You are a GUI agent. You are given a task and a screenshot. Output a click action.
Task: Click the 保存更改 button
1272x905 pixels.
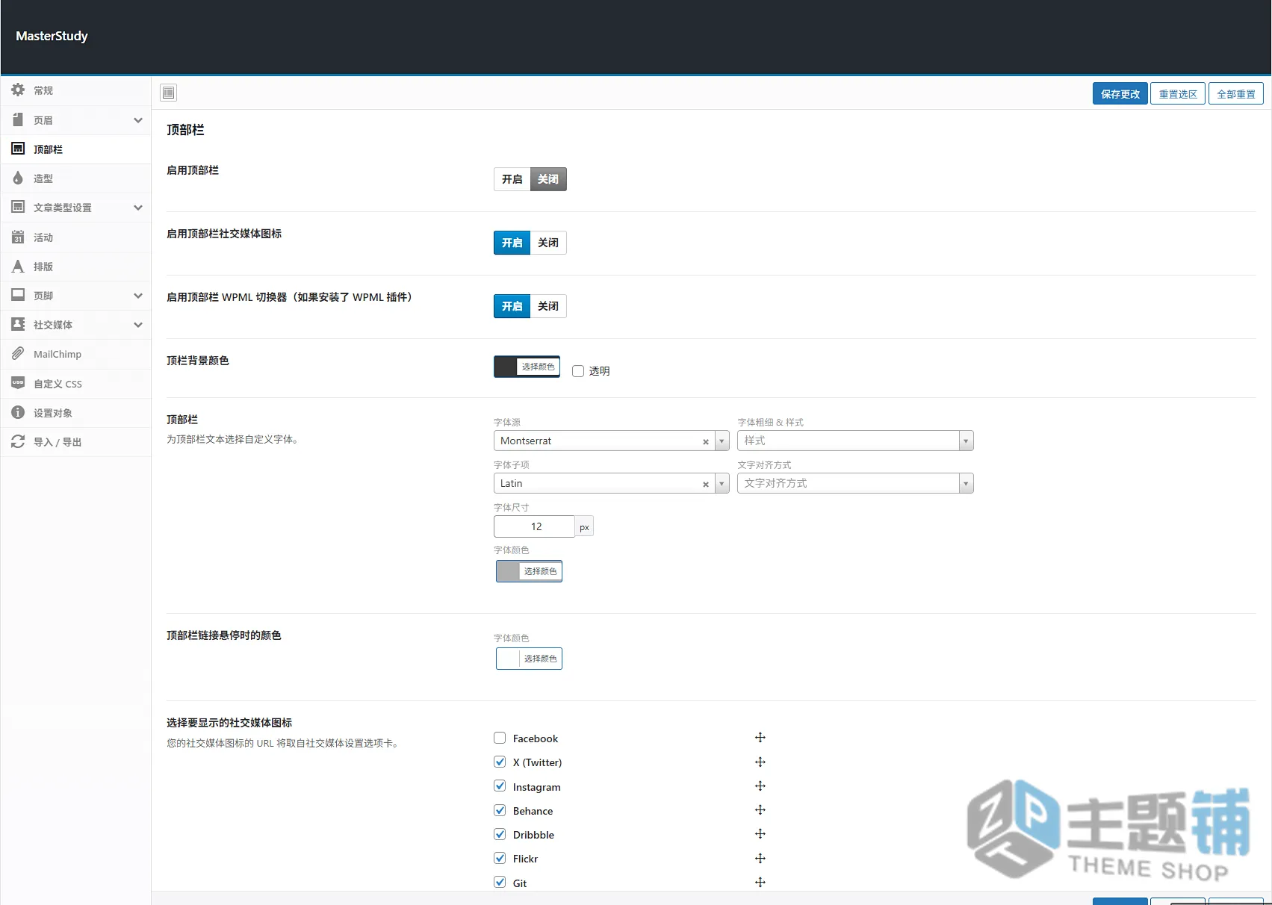[1120, 93]
